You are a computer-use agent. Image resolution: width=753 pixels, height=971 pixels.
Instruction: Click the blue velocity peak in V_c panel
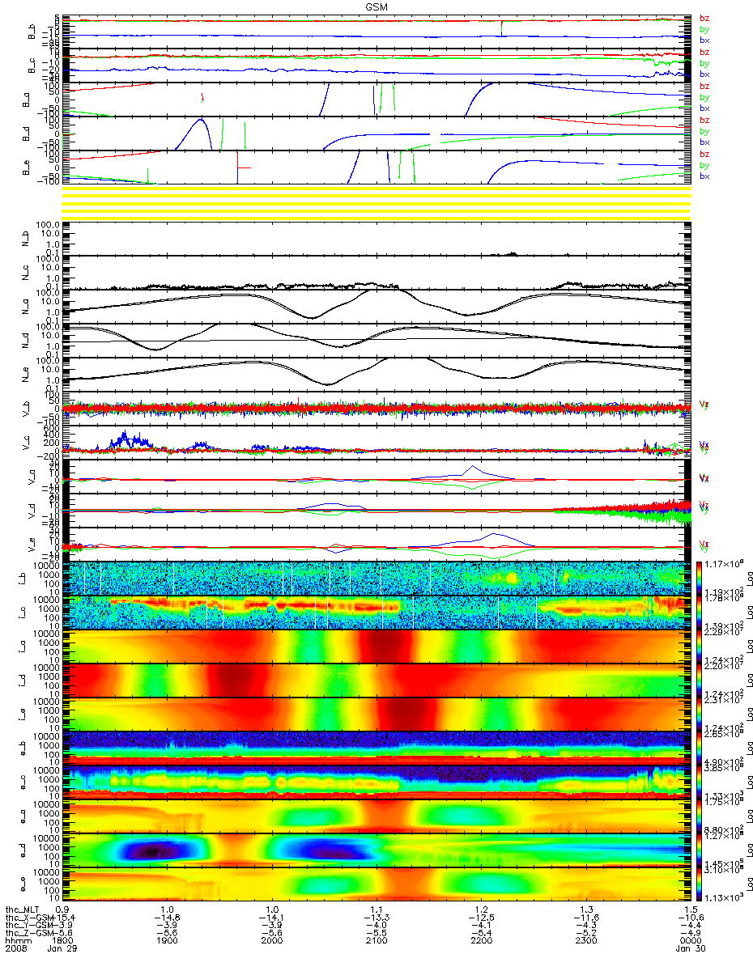[x=124, y=438]
